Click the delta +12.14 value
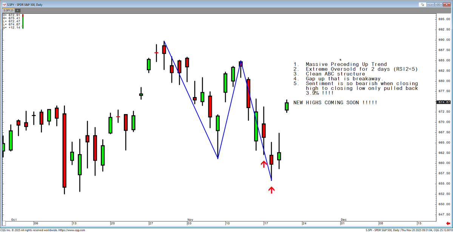The image size is (453, 232). pyautogui.click(x=11, y=28)
